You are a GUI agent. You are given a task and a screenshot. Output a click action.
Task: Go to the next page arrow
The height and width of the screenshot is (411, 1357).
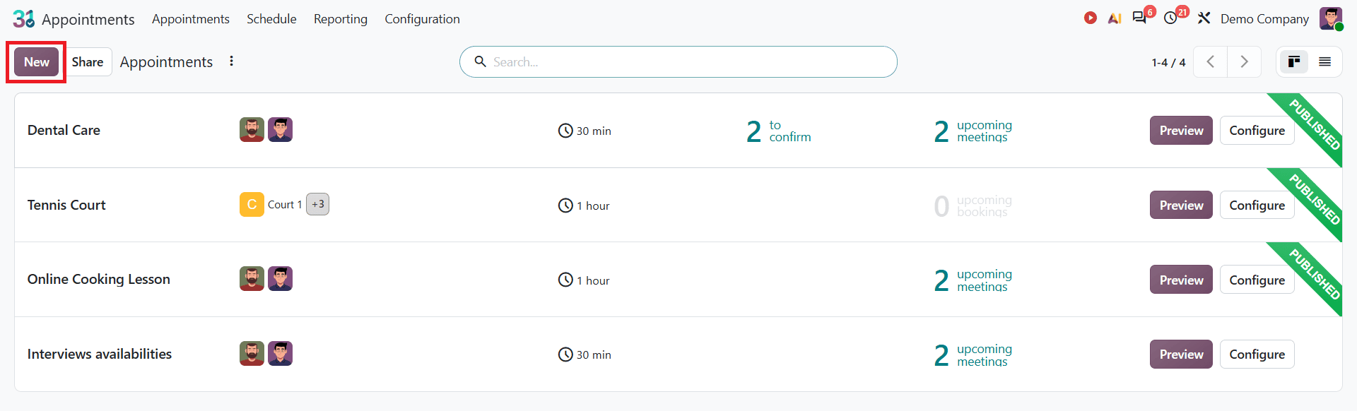(x=1245, y=62)
